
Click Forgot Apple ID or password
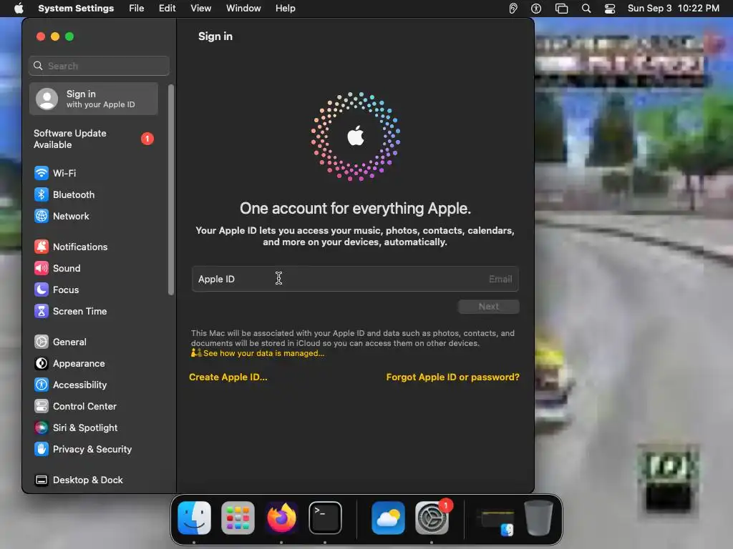click(x=452, y=377)
